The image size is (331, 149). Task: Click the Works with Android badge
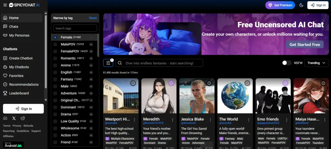tap(13, 144)
